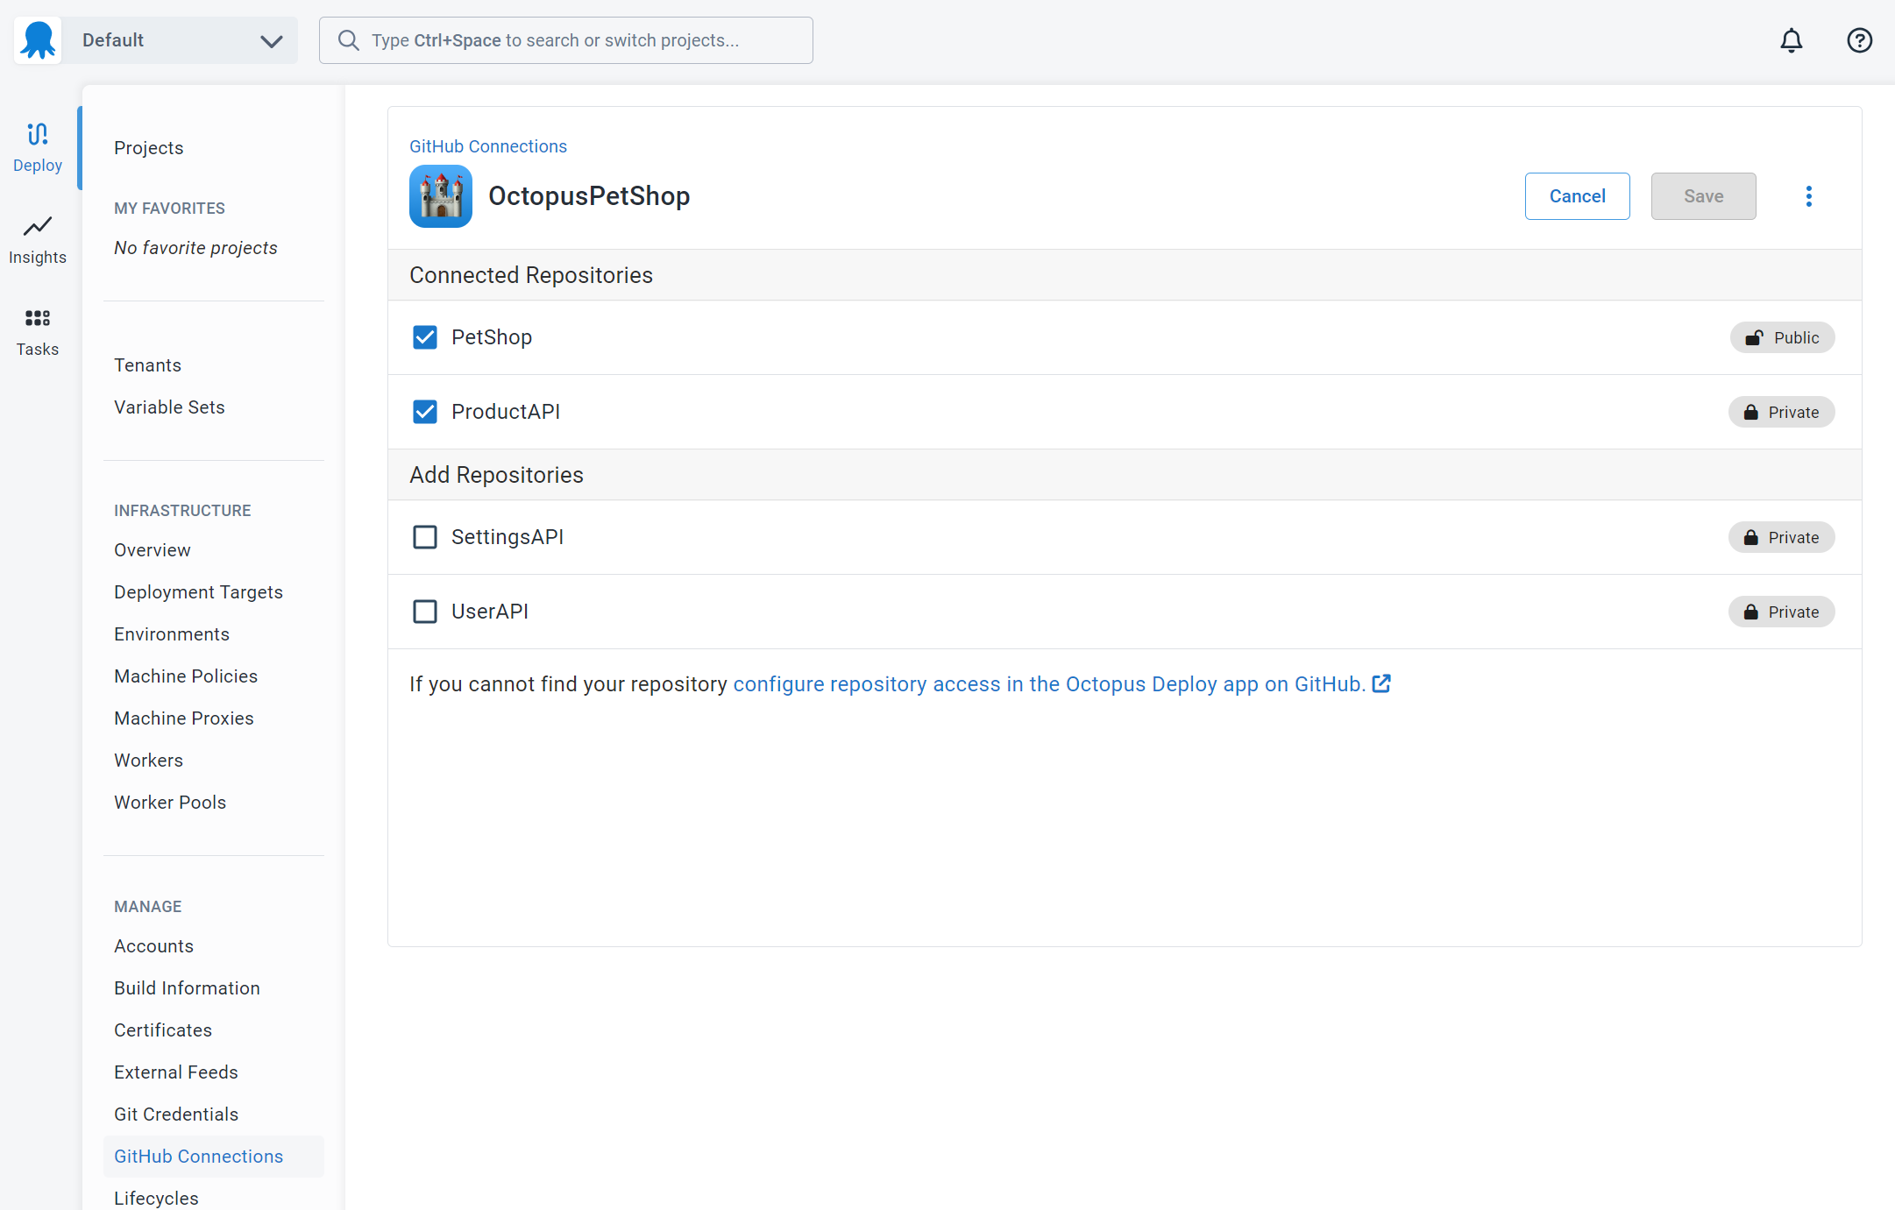Click the PetShop repository name

click(x=492, y=337)
